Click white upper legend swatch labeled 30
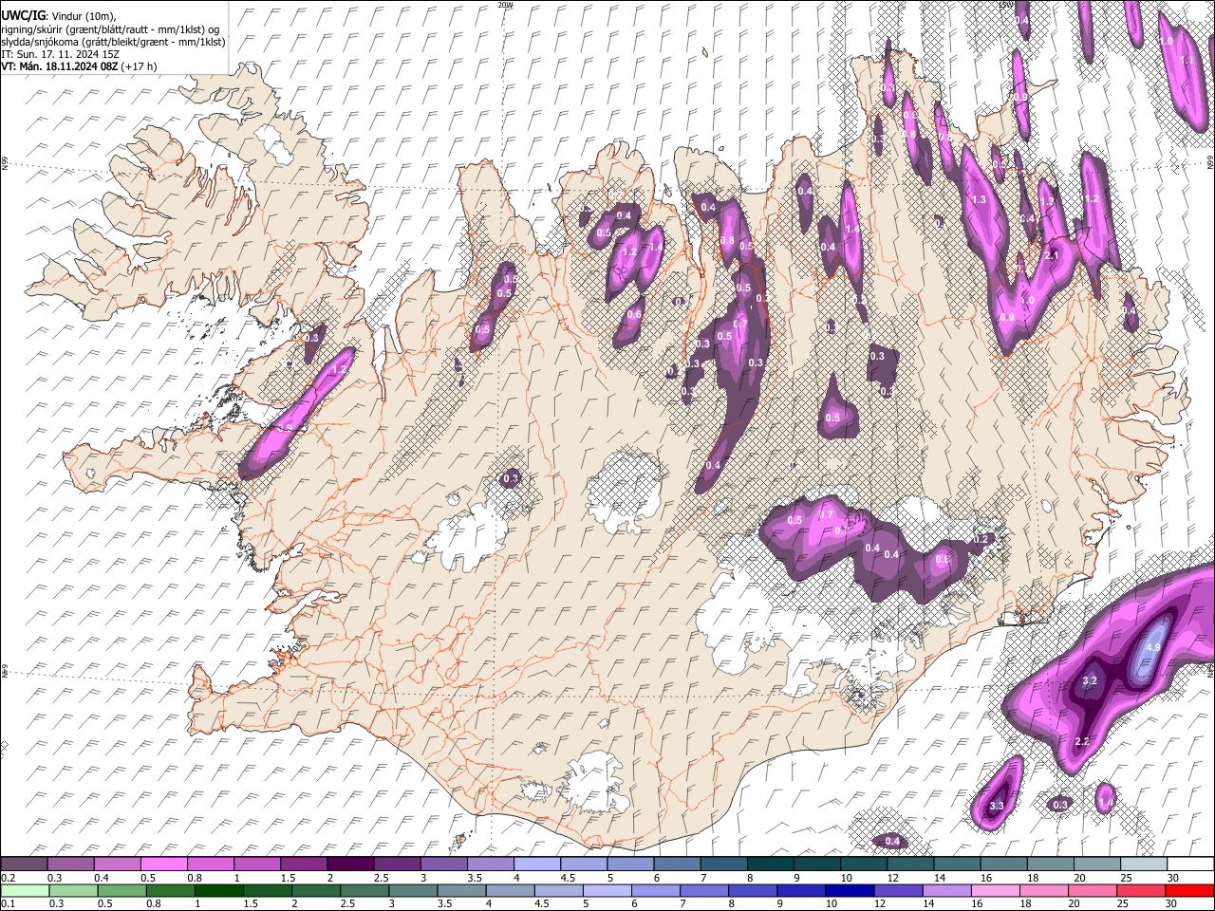Screen dimensions: 1215x911 (x=1190, y=864)
